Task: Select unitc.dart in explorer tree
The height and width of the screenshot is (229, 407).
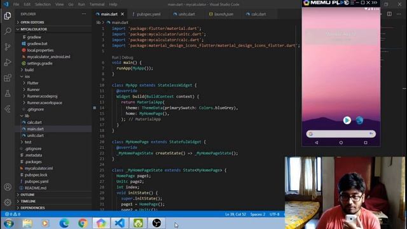Action: click(36, 135)
